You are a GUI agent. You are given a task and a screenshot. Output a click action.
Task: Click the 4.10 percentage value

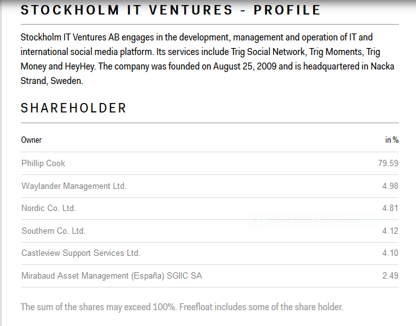click(390, 253)
